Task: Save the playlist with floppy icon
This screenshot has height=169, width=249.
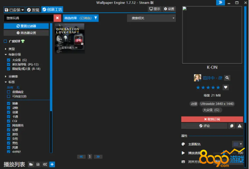Action: click(38, 164)
